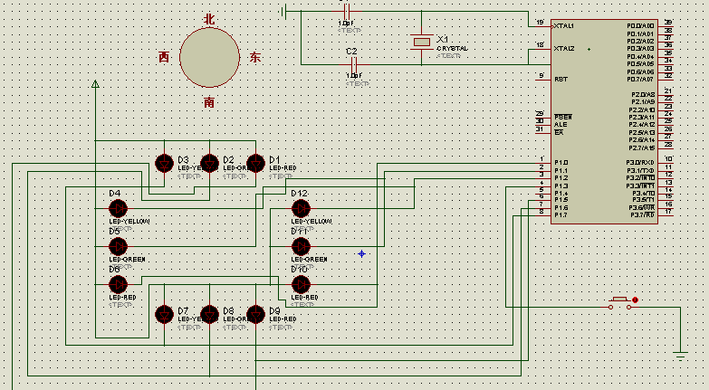Click the ALE pin label
709x390 pixels.
(560, 124)
